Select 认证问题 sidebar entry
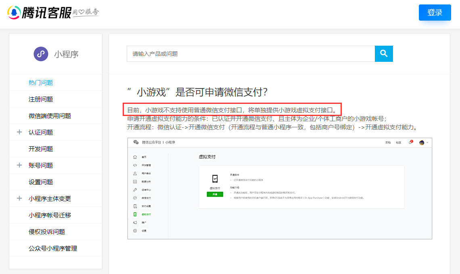This screenshot has height=274, width=460. 41,133
